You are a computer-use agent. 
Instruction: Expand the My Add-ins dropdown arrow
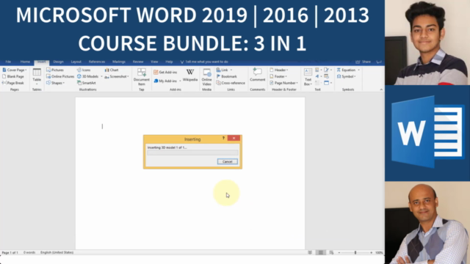(x=180, y=81)
